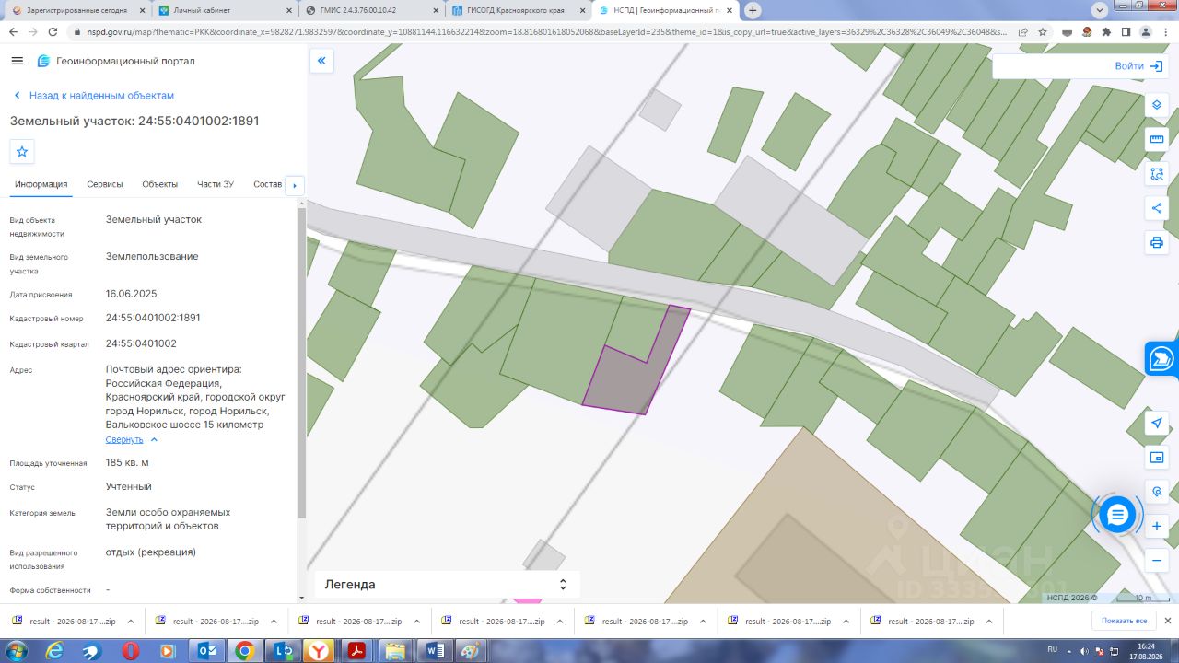Collapse address with the Свернуть link
This screenshot has height=663, width=1179.
click(x=124, y=439)
